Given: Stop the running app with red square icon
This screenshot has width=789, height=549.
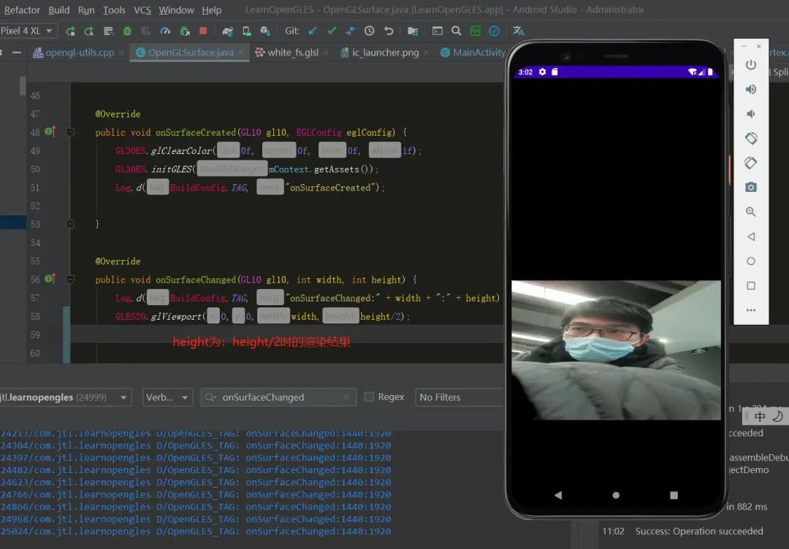Looking at the screenshot, I should 202,32.
